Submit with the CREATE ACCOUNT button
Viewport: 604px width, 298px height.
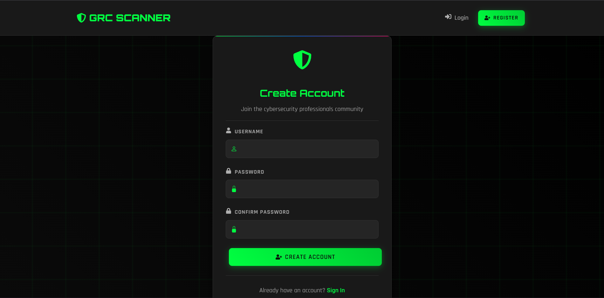(x=305, y=257)
